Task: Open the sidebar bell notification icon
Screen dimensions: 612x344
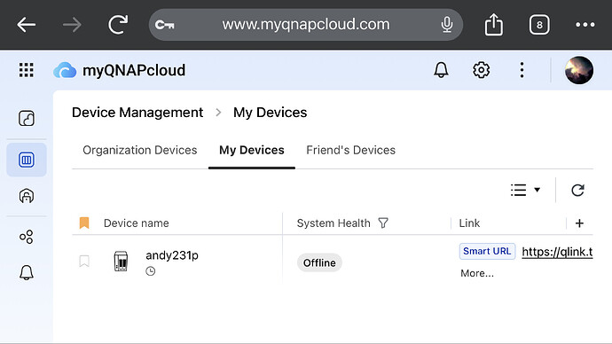Action: coord(27,272)
